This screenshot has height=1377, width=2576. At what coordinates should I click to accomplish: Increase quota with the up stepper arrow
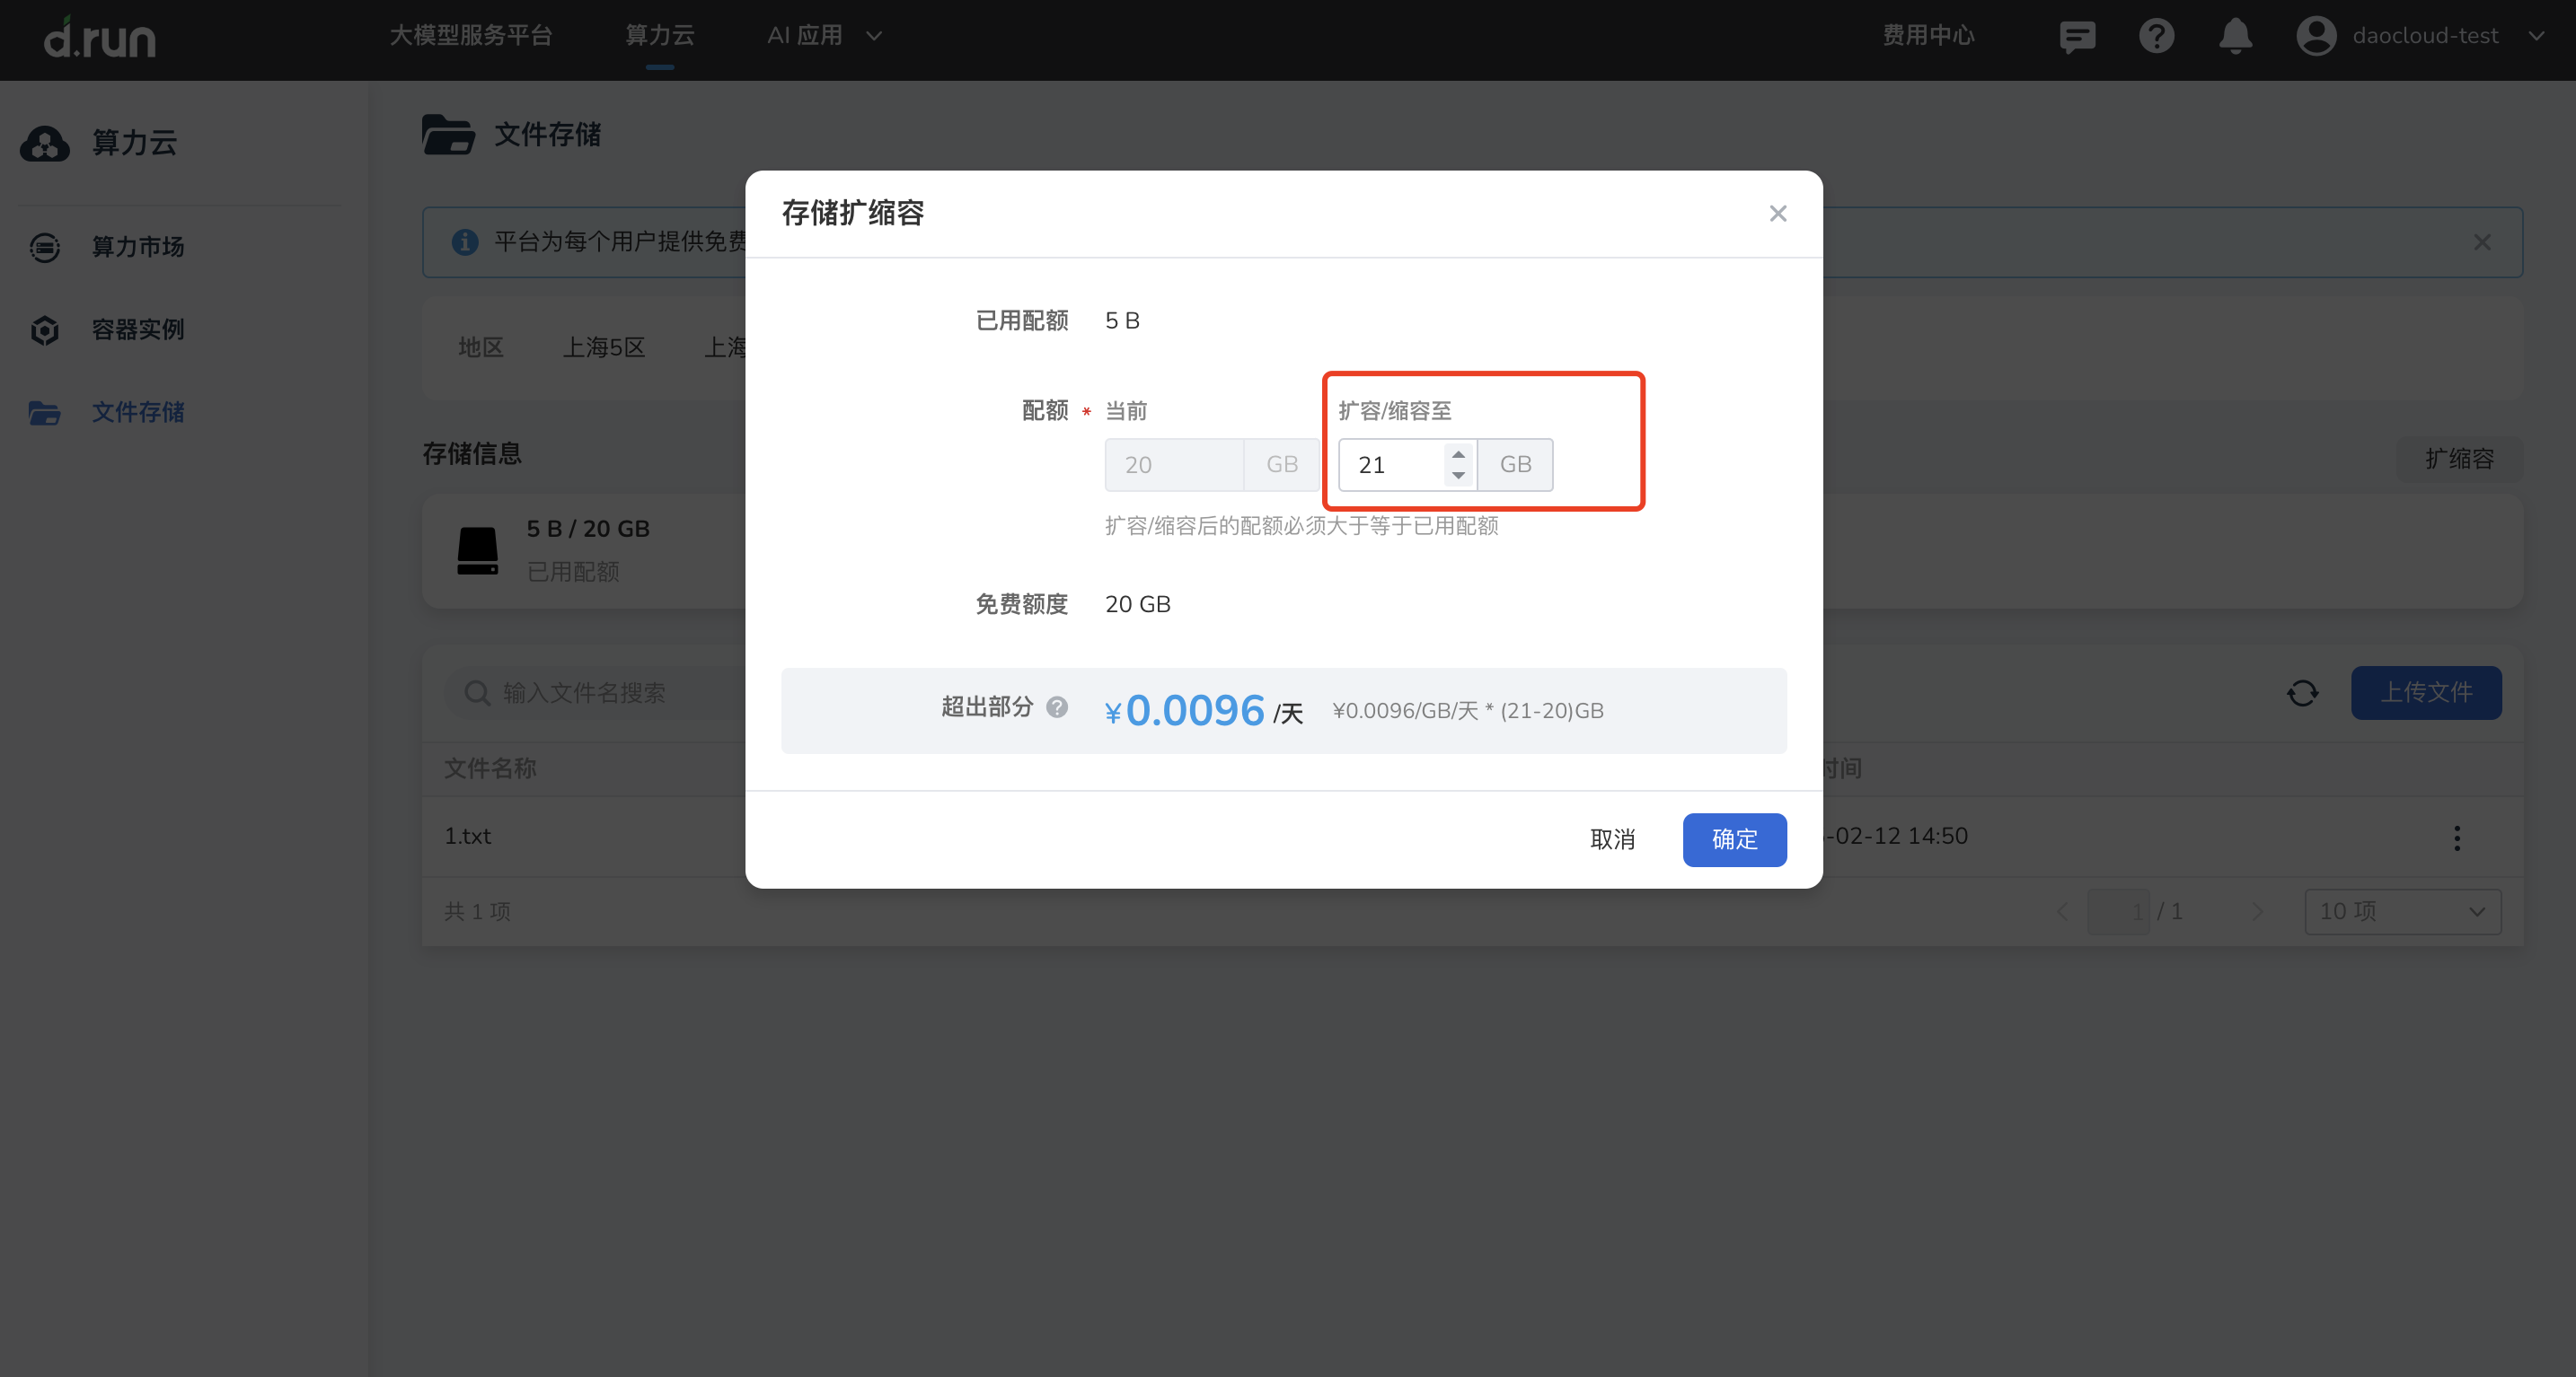coord(1458,453)
